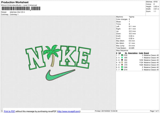Viewport: 160px width, 113px height.
Task: Select the Brand column header
Action: tap(146, 53)
